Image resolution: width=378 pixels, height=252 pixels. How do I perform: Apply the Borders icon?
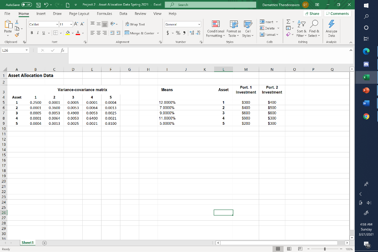pyautogui.click(x=55, y=33)
